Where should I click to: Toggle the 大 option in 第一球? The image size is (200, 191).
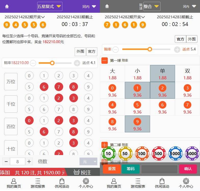112,73
